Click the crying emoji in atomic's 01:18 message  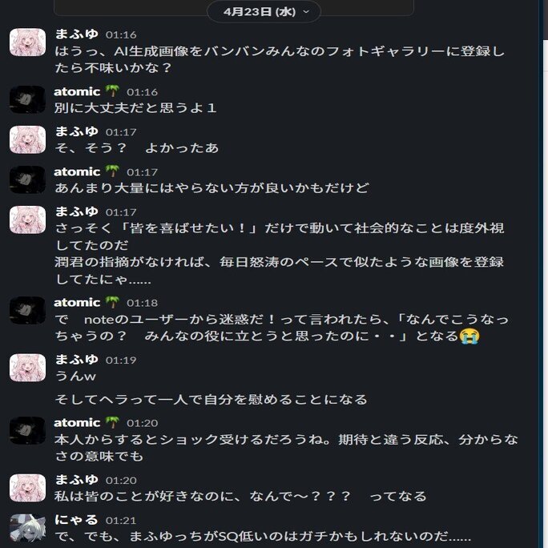click(x=469, y=336)
